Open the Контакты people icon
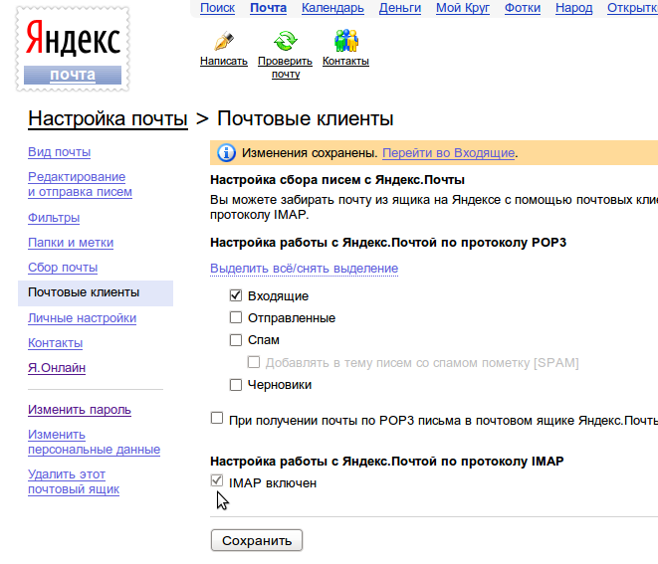The height and width of the screenshot is (564, 658). click(346, 40)
